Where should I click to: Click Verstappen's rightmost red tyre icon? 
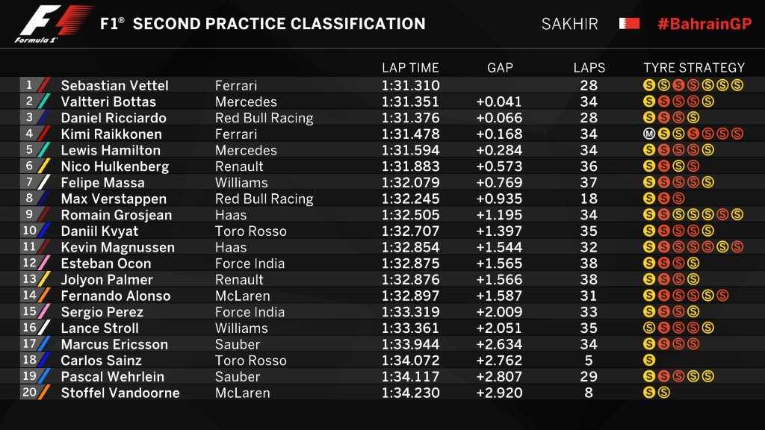[x=678, y=199]
